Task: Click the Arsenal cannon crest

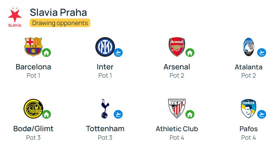Action: [x=177, y=47]
